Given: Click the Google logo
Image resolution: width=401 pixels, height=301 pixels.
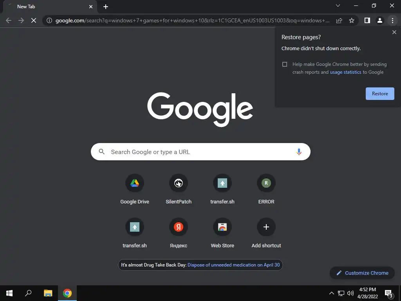Looking at the screenshot, I should pyautogui.click(x=200, y=109).
